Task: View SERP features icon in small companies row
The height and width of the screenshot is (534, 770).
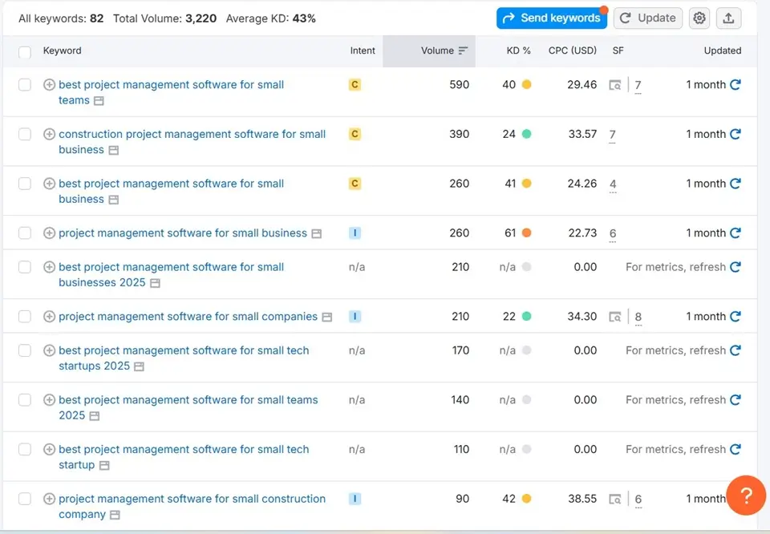Action: click(x=615, y=317)
